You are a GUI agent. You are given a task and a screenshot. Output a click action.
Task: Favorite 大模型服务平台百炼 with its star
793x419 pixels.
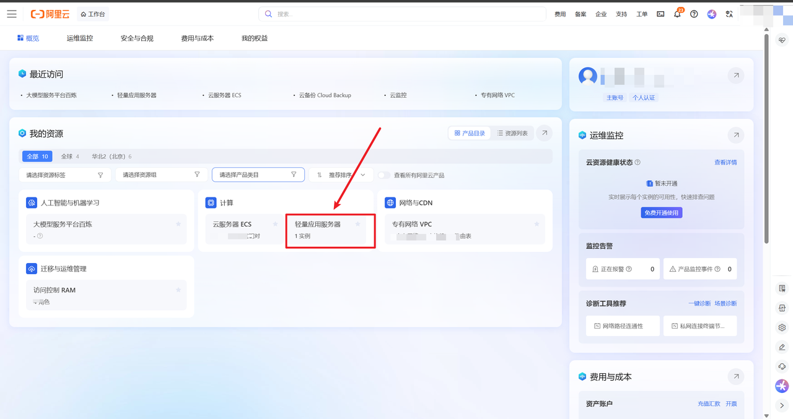tap(178, 223)
